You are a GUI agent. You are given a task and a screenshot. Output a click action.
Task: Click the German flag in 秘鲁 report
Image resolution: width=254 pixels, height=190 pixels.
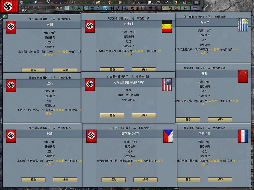click(x=11, y=136)
